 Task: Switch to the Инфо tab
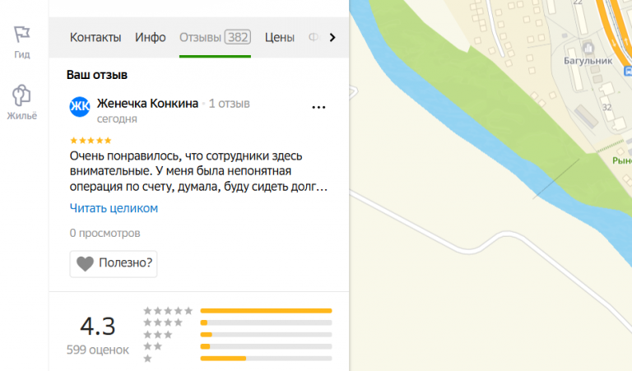click(x=151, y=38)
